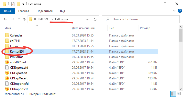Viewport: 183px width, 97px height.
Task: Go up one folder level
Action: pos(24,19)
